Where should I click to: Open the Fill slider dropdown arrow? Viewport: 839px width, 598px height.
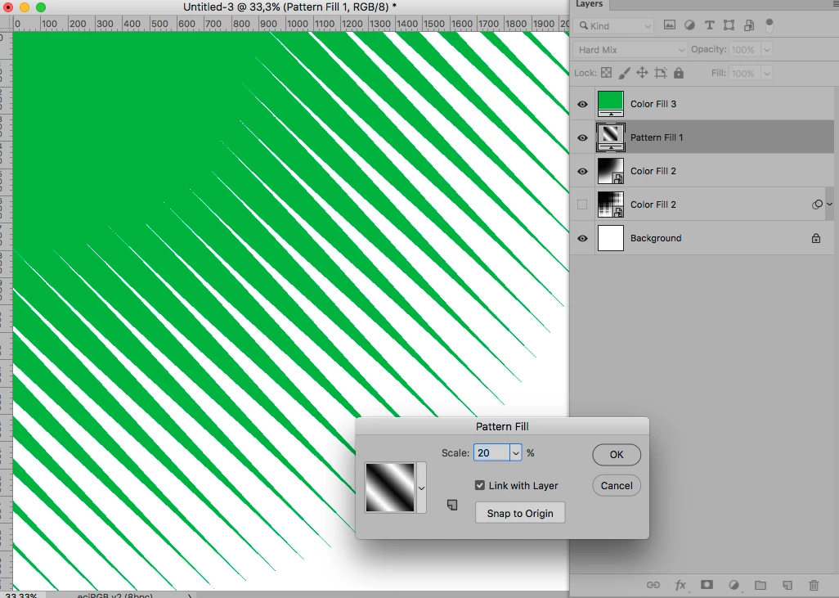(x=767, y=74)
